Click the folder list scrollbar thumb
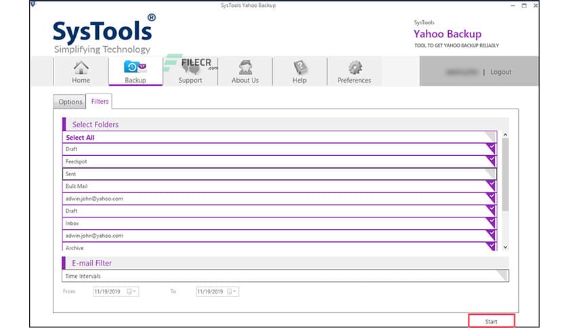 505,175
